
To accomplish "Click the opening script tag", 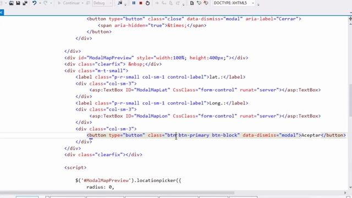I will (75, 167).
